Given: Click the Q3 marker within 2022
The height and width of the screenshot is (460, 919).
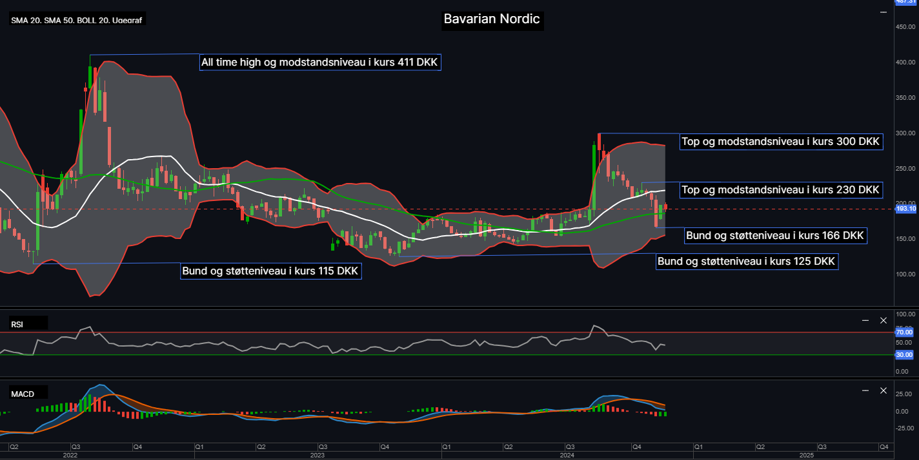Looking at the screenshot, I should pyautogui.click(x=76, y=446).
